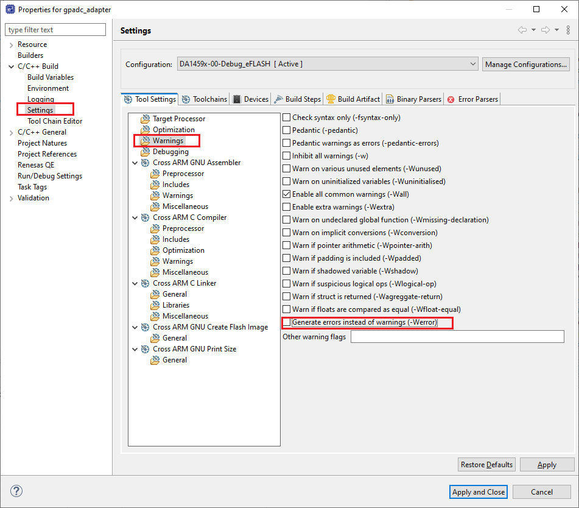This screenshot has width=579, height=508.
Task: Click the Manage Configurations button
Action: tap(526, 65)
